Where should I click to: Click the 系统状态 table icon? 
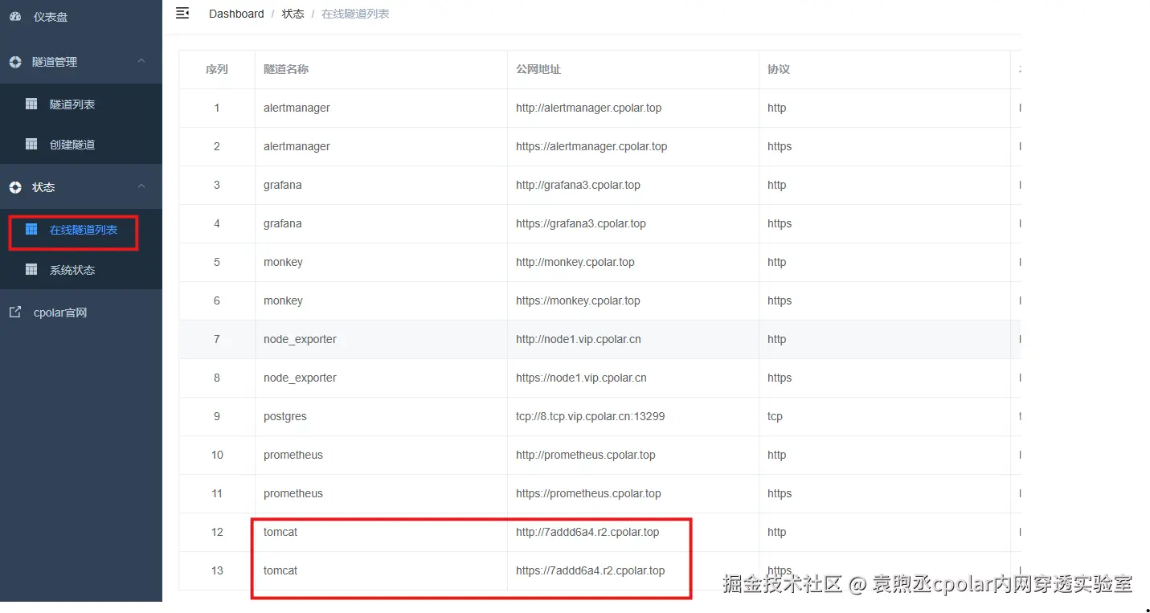[31, 269]
